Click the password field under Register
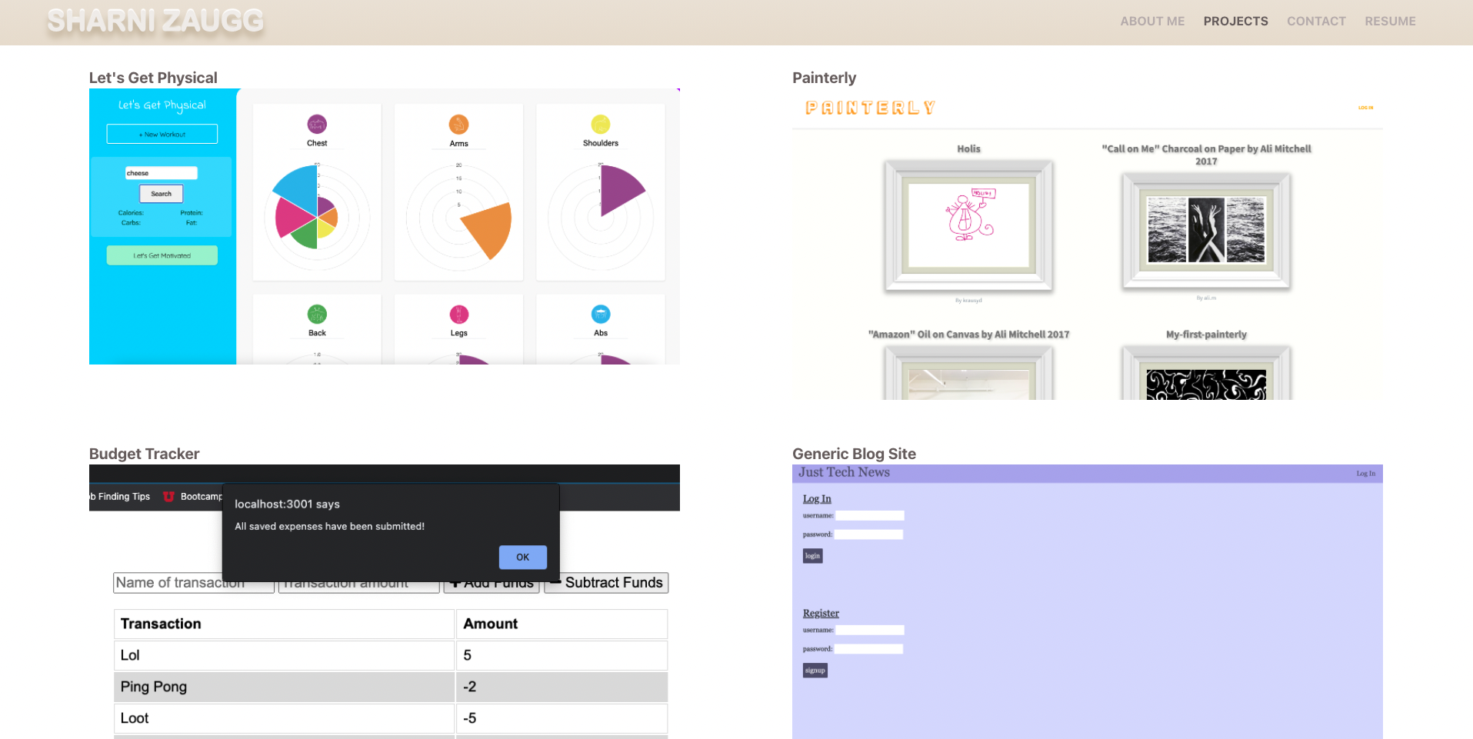This screenshot has height=739, width=1473. pyautogui.click(x=869, y=649)
